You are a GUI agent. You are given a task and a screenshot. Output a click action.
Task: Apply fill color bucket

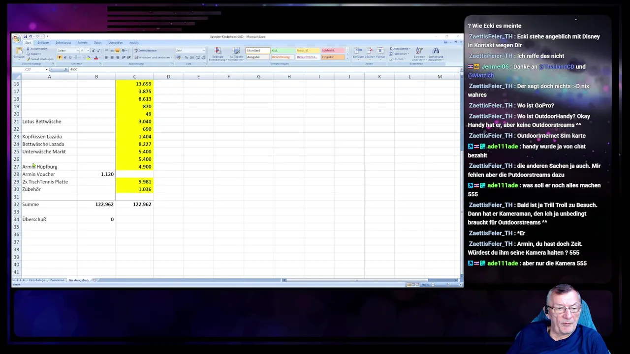point(88,58)
